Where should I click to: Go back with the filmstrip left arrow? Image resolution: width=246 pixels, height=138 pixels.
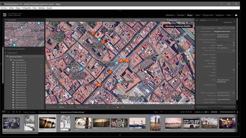click(x=17, y=112)
